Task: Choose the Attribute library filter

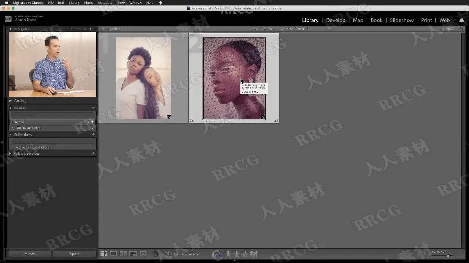Action: [269, 29]
